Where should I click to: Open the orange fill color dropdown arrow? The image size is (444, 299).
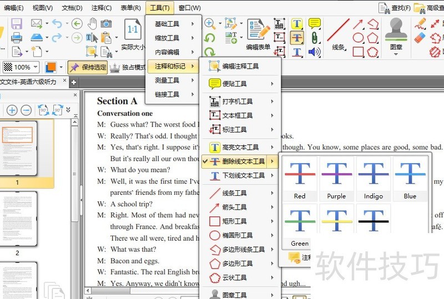(x=61, y=67)
